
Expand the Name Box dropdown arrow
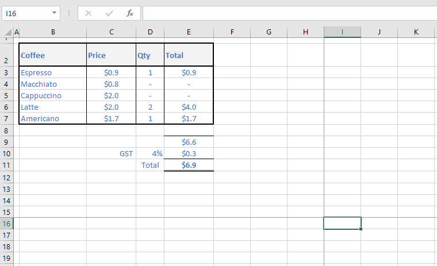(55, 13)
